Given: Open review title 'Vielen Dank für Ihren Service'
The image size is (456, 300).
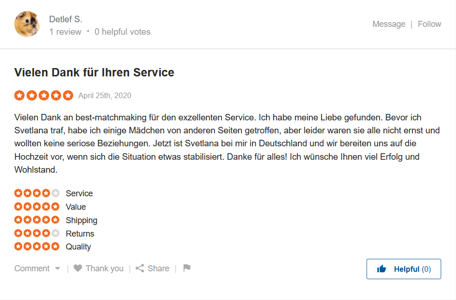Looking at the screenshot, I should (94, 72).
